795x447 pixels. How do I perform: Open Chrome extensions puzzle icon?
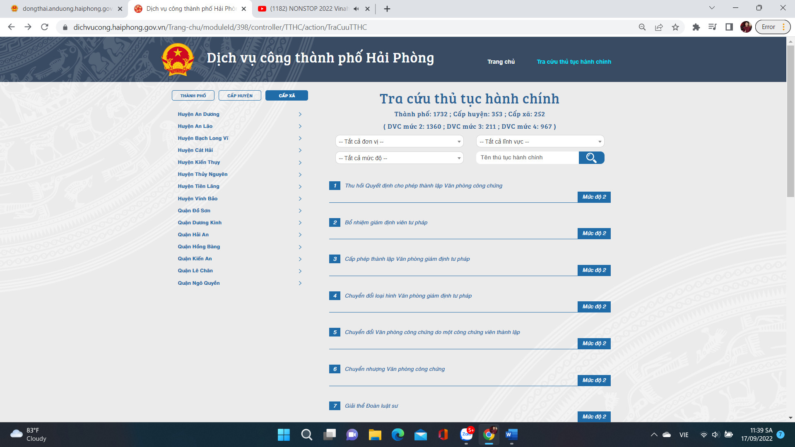(x=696, y=27)
